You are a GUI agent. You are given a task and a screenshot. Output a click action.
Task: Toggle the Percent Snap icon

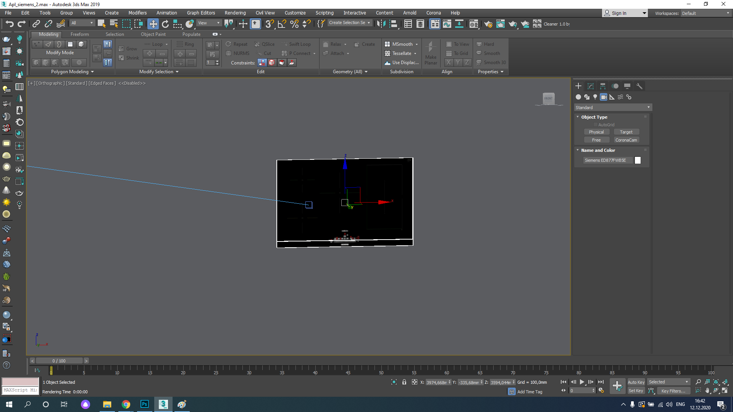[x=294, y=24]
